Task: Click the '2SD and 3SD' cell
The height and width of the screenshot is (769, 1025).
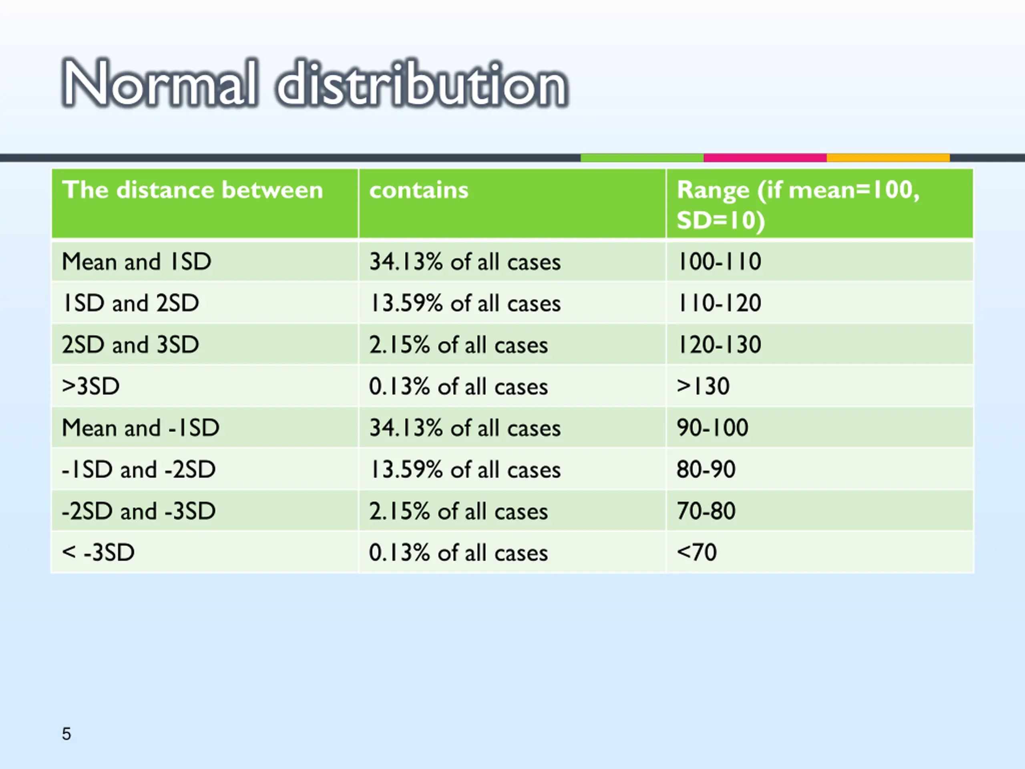Action: click(x=205, y=344)
